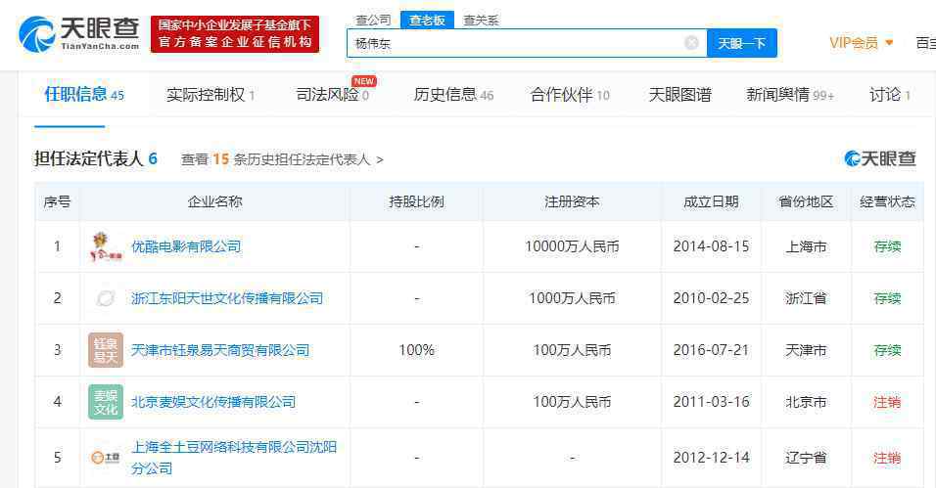This screenshot has height=488, width=936.
Task: Click the 浙江东阳天世文化传播 logo icon
Action: click(x=106, y=298)
